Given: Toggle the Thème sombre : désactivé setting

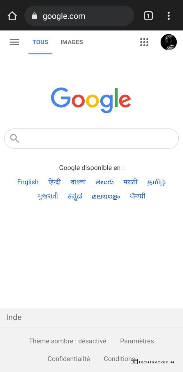Looking at the screenshot, I should 67,341.
